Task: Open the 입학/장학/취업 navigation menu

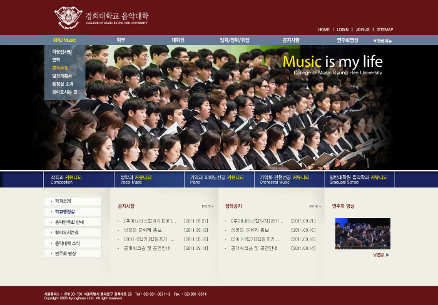Action: coord(235,40)
